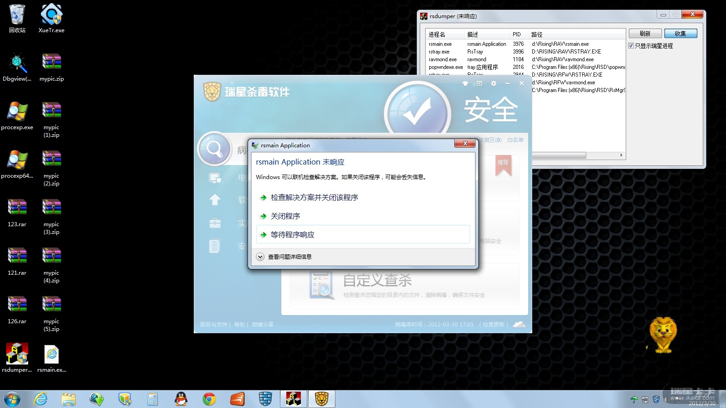Launch Google Chrome from the taskbar
The width and height of the screenshot is (726, 408).
[x=209, y=399]
